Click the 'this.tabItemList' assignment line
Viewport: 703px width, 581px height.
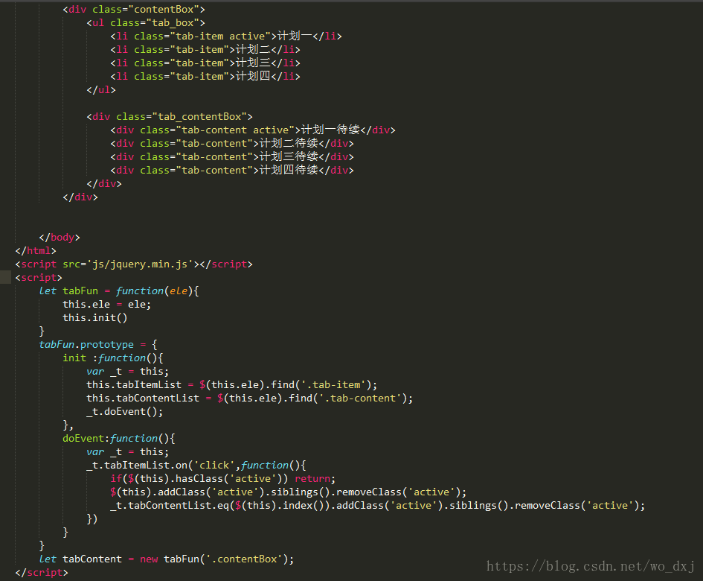(232, 385)
